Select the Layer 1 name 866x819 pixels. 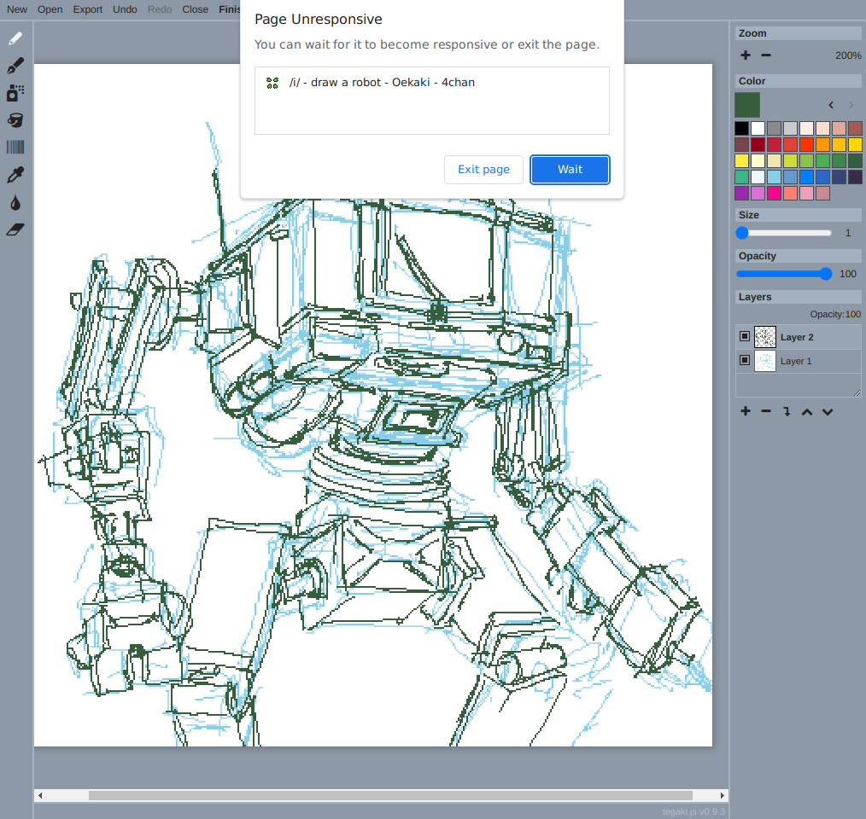[796, 361]
